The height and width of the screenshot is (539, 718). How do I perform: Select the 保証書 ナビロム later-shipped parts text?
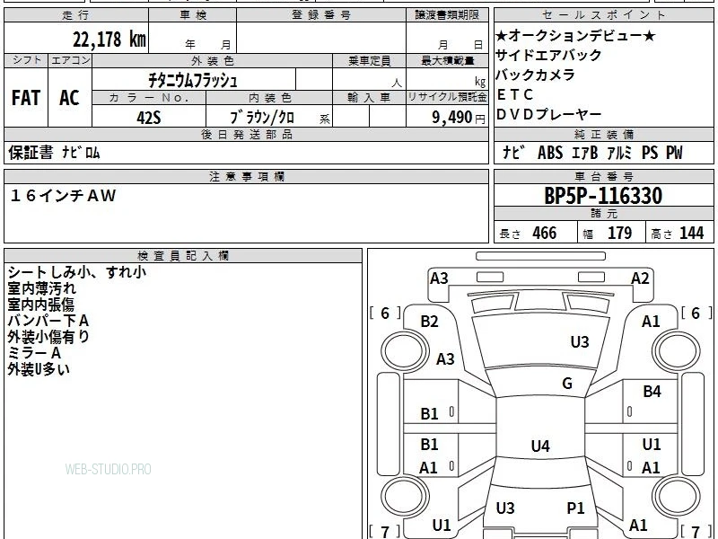click(54, 153)
